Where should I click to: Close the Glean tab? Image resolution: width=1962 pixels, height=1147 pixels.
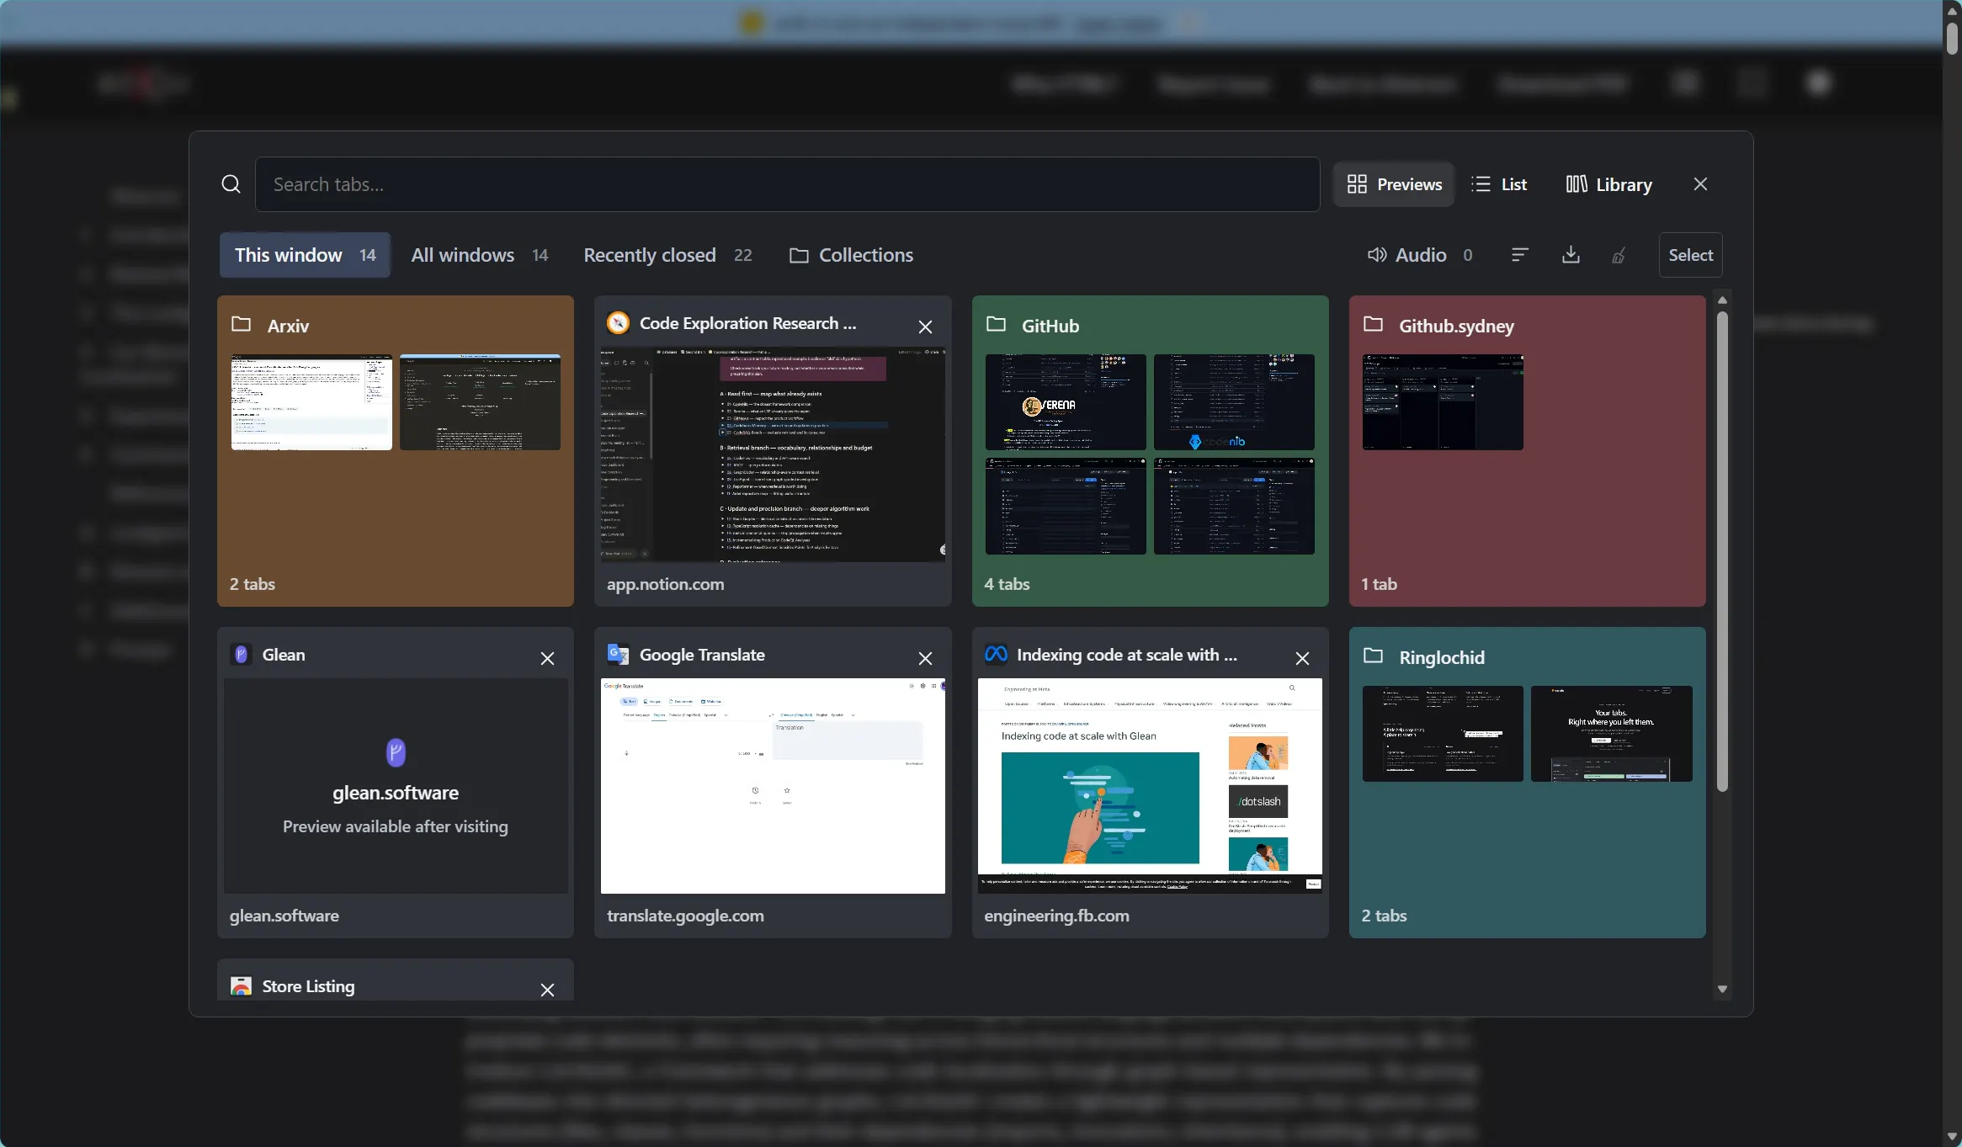(x=547, y=659)
